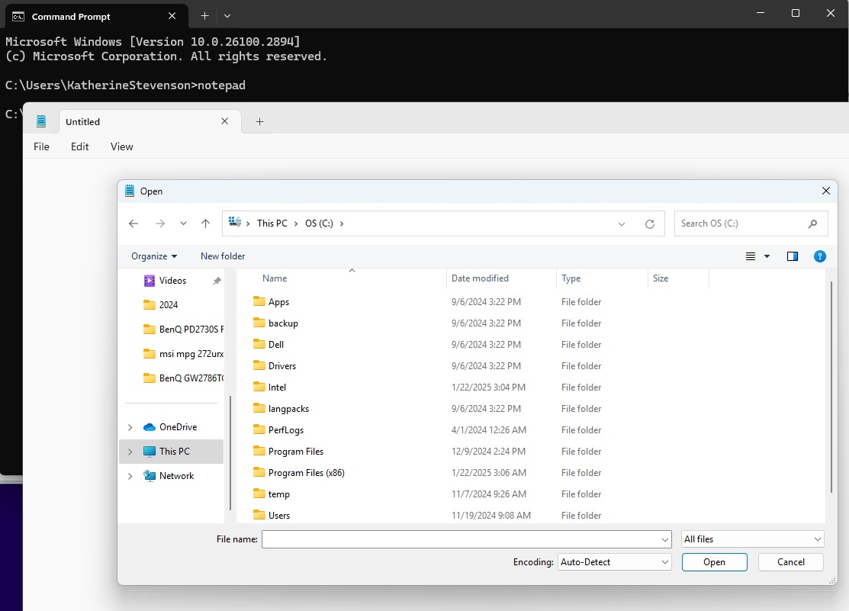This screenshot has width=849, height=611.
Task: Click the Network icon in sidebar
Action: point(150,476)
